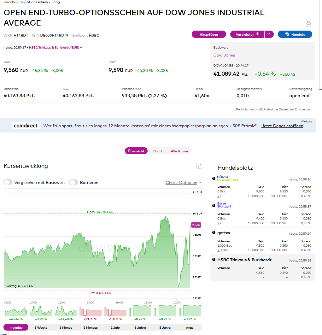Click the Tief: 6,430 EUR label

(100, 293)
